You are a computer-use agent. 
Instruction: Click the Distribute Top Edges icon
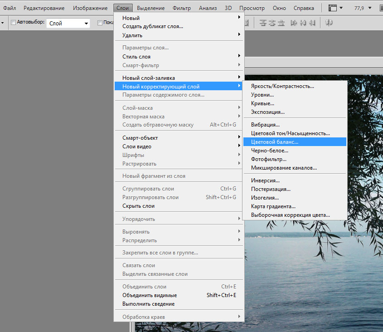coord(263,23)
